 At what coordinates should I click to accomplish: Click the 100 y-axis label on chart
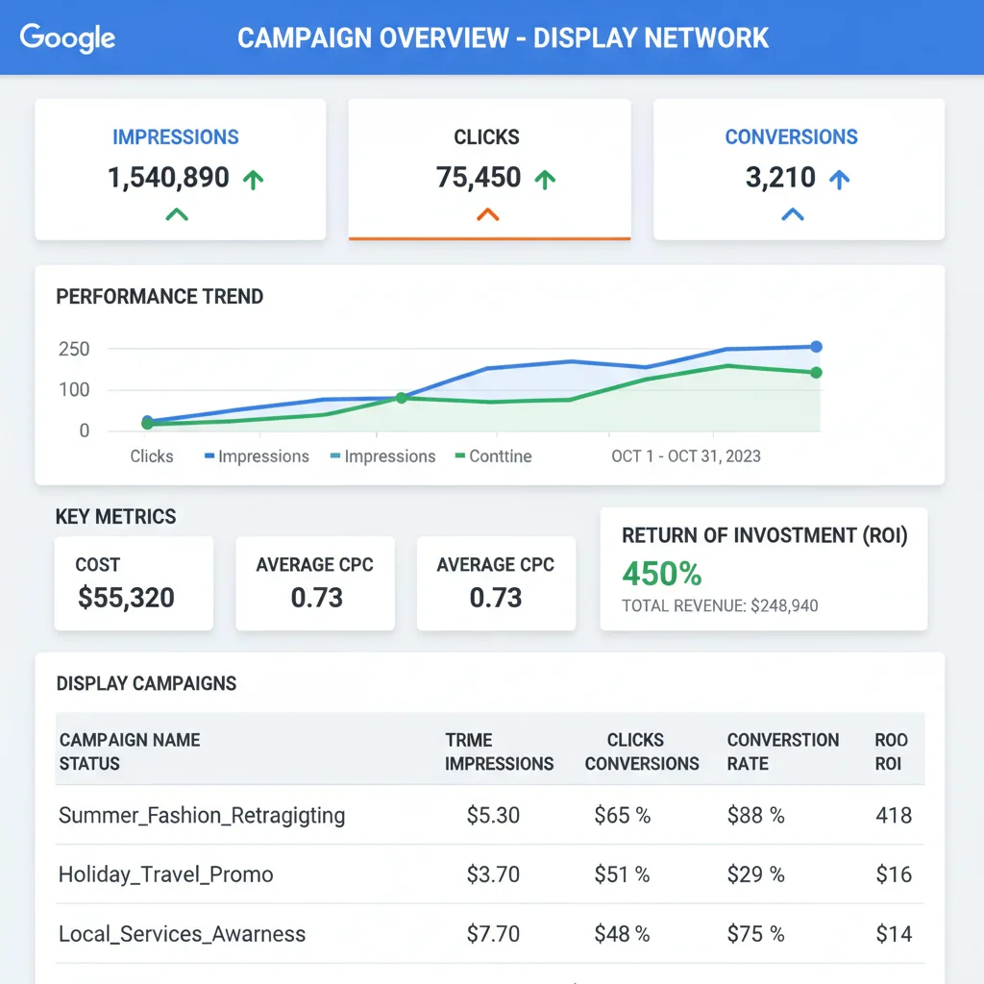coord(74,390)
